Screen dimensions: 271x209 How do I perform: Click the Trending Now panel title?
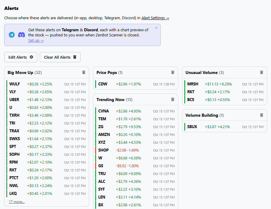(x=110, y=100)
